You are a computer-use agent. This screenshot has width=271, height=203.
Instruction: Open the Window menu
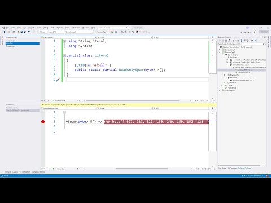[86, 28]
